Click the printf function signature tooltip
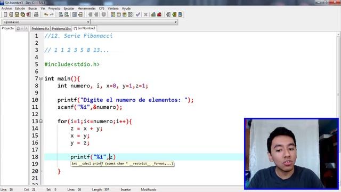The width and height of the screenshot is (341, 192). point(122,164)
